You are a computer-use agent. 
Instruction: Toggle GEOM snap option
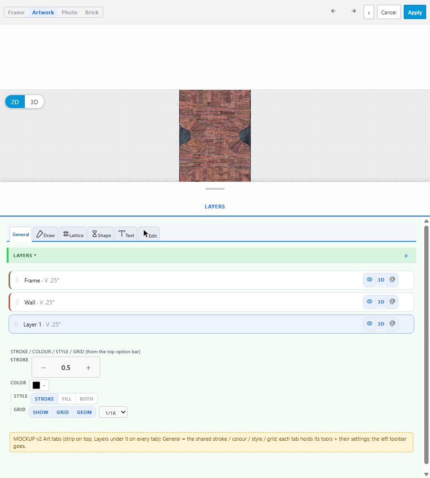pos(84,412)
